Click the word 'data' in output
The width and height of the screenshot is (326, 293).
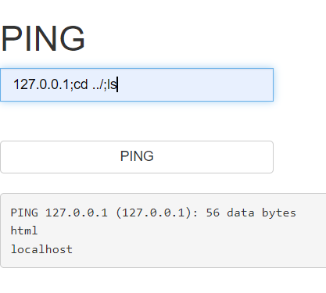[241, 213]
